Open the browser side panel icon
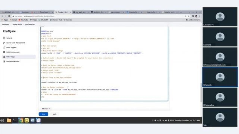 tap(193, 16)
